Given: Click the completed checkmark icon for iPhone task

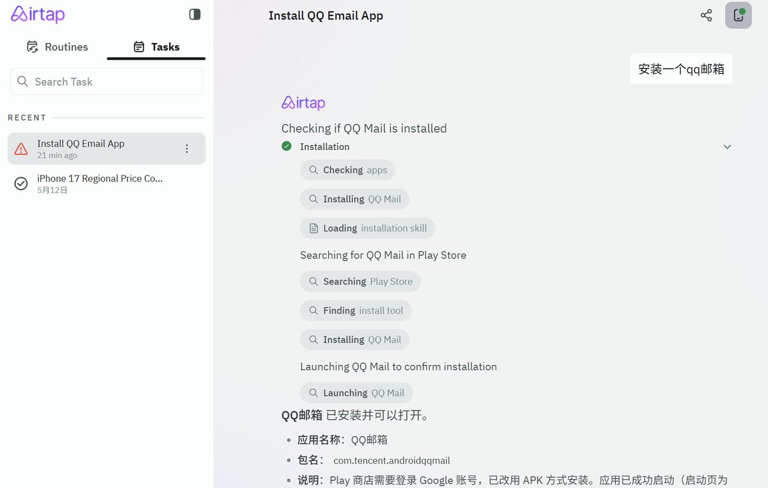Looking at the screenshot, I should coord(21,183).
